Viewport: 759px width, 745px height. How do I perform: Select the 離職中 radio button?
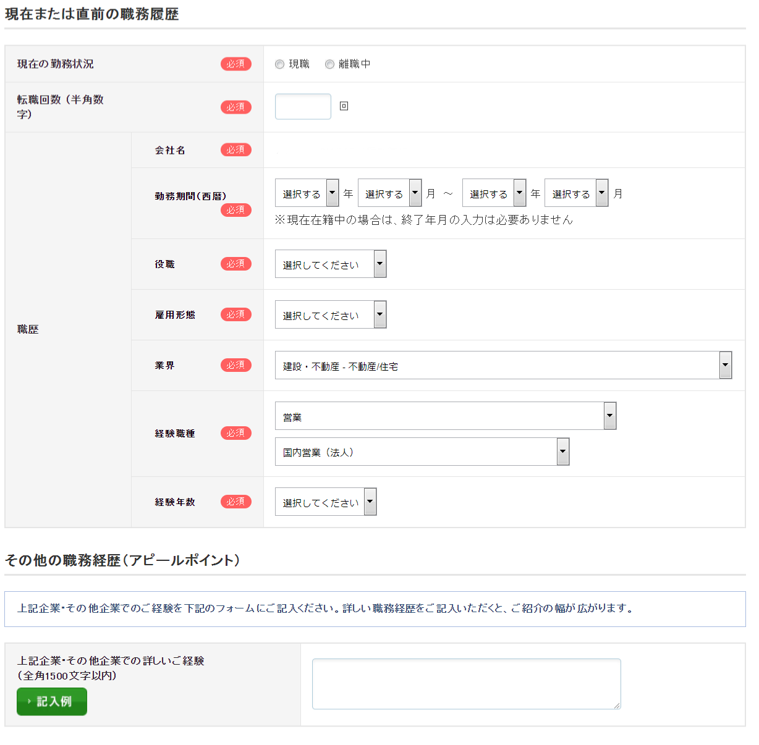[329, 64]
